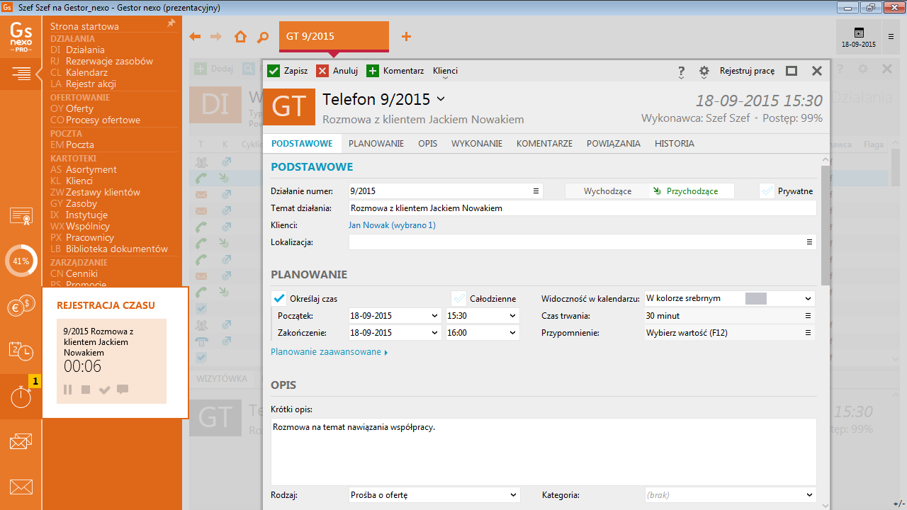Toggle the Prywatne checkbox
The height and width of the screenshot is (510, 907).
click(x=767, y=191)
